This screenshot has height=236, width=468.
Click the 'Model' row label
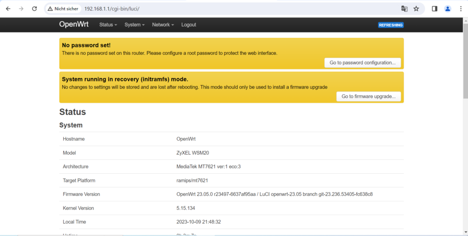click(x=69, y=153)
